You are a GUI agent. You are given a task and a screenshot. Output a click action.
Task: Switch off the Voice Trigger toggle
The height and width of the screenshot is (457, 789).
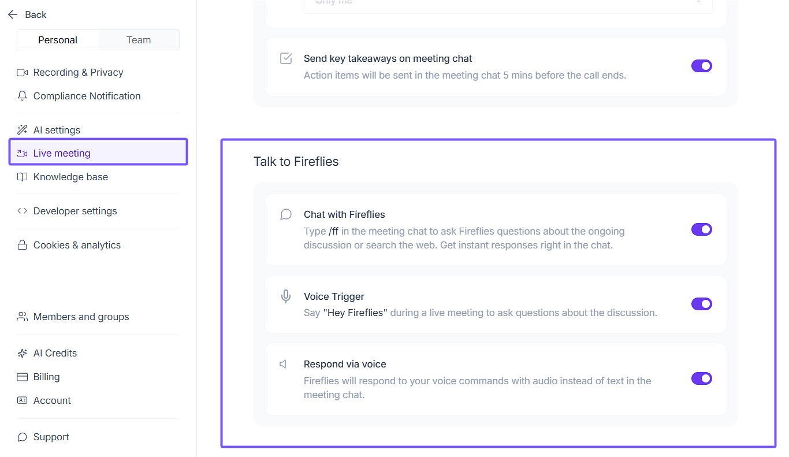[x=702, y=304]
